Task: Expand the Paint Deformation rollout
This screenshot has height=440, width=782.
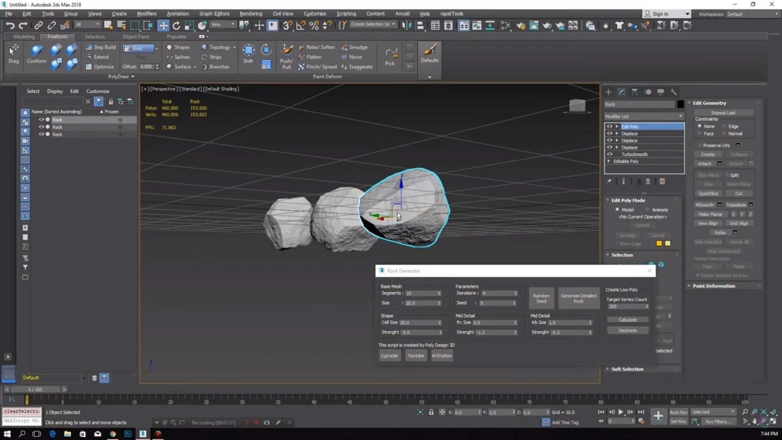Action: [714, 286]
